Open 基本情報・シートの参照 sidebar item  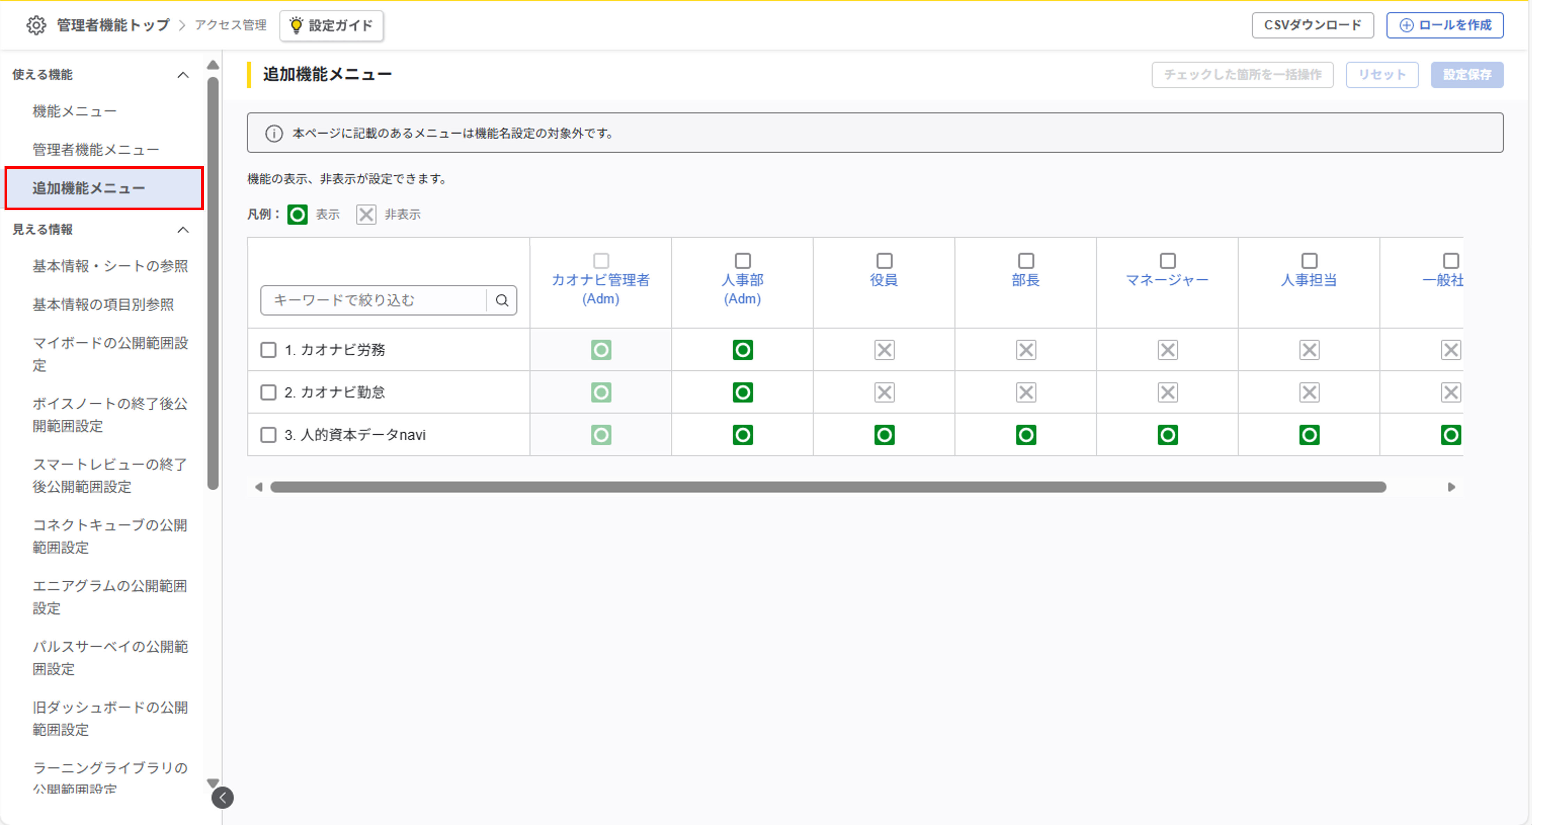click(x=110, y=266)
